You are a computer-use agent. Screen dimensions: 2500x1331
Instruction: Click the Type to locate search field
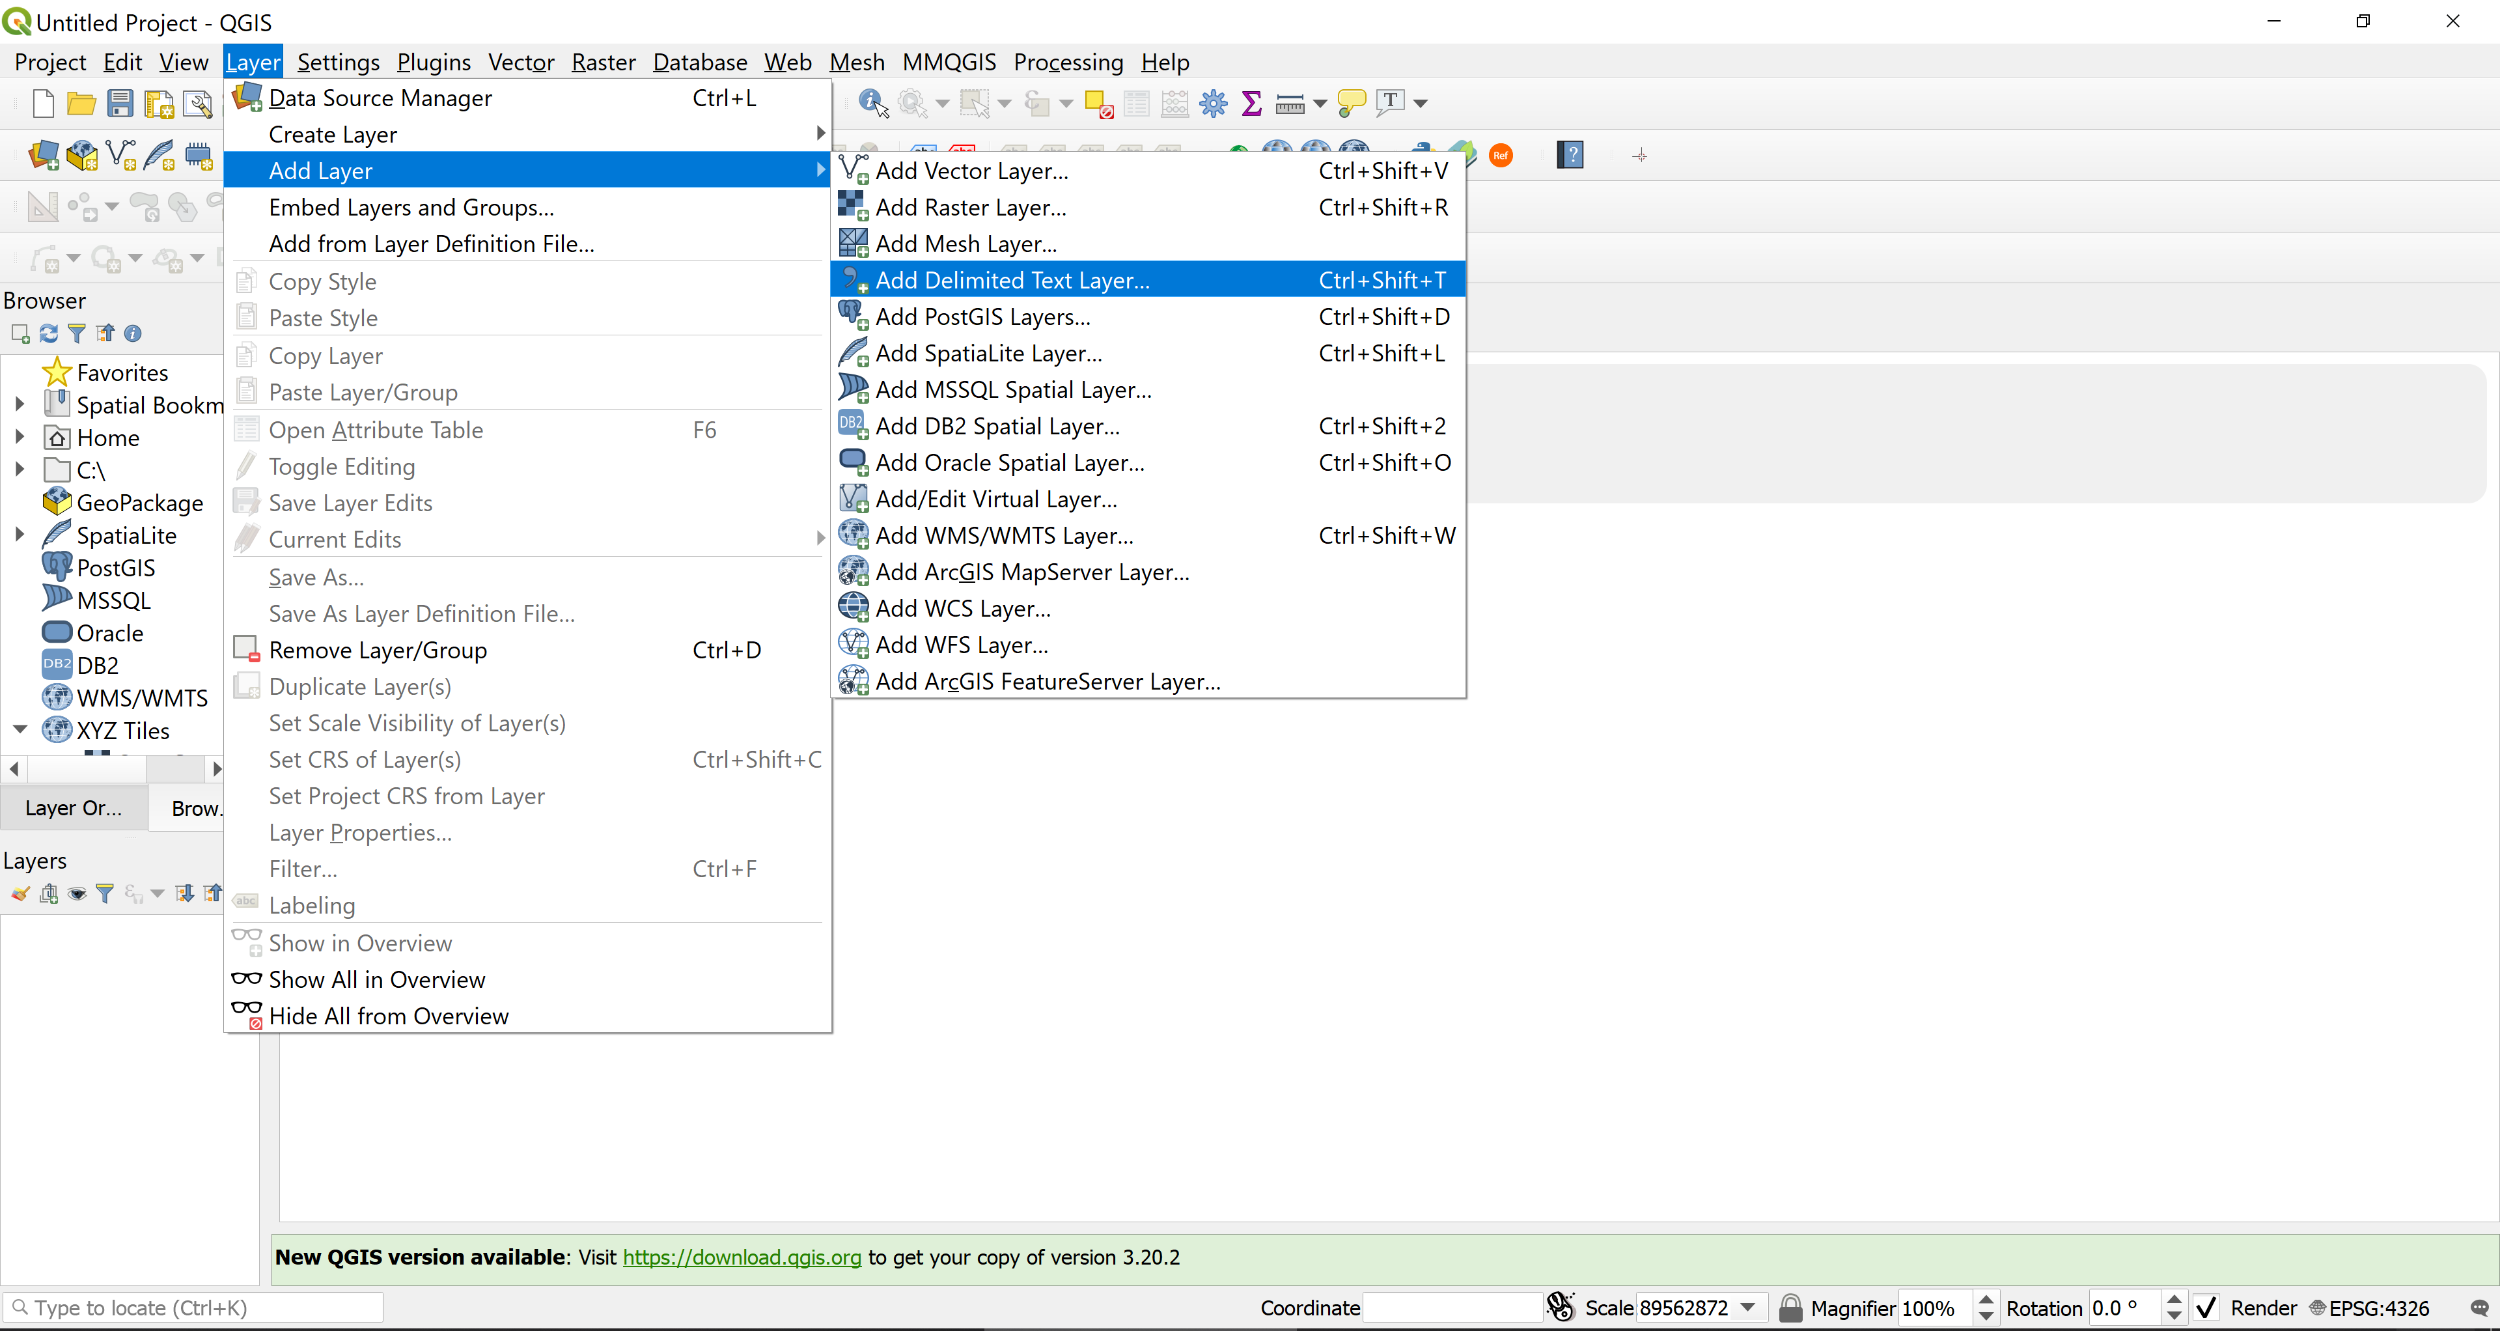tap(194, 1308)
